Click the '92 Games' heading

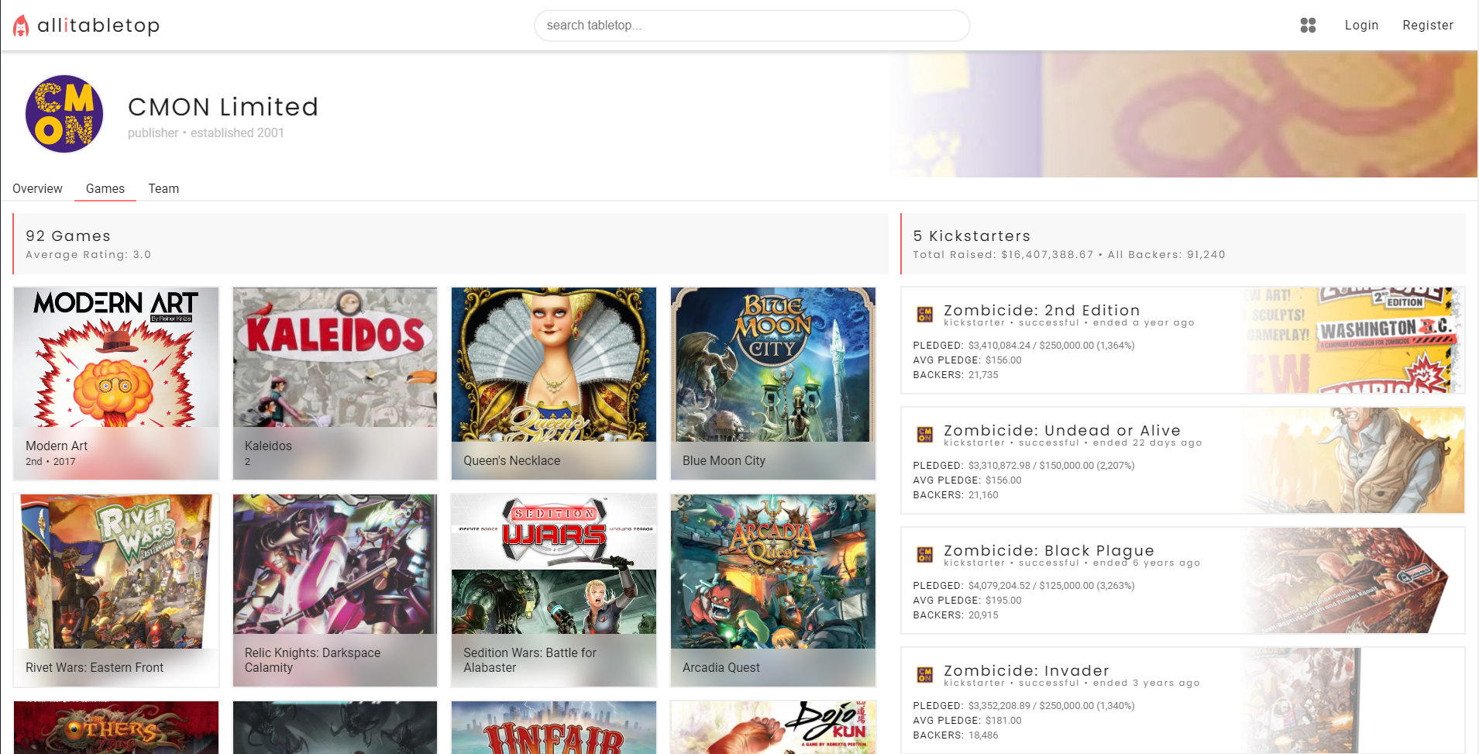(68, 236)
